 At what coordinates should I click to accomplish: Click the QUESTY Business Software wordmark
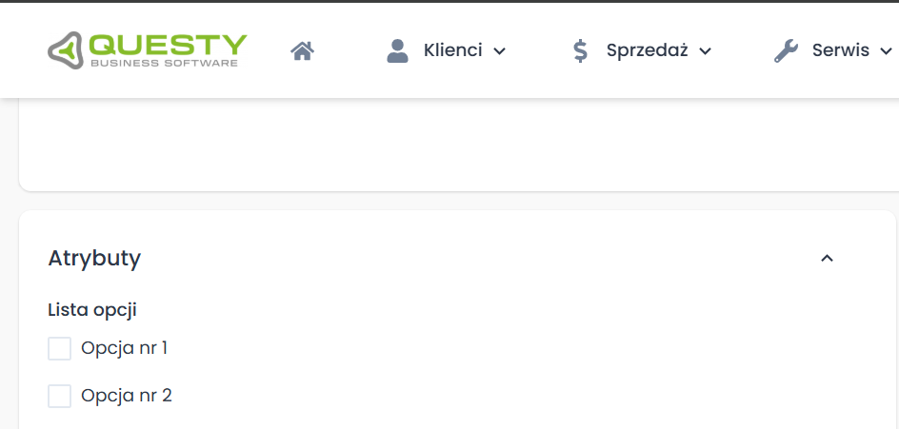click(x=168, y=49)
